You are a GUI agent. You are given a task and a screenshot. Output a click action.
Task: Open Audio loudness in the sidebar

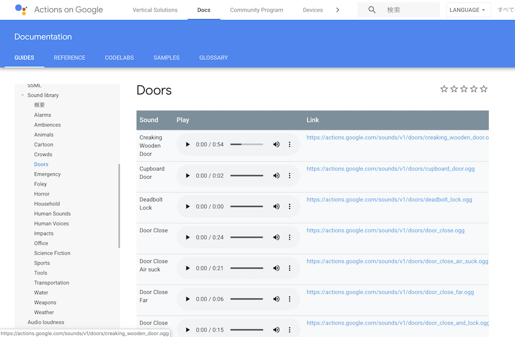(46, 322)
